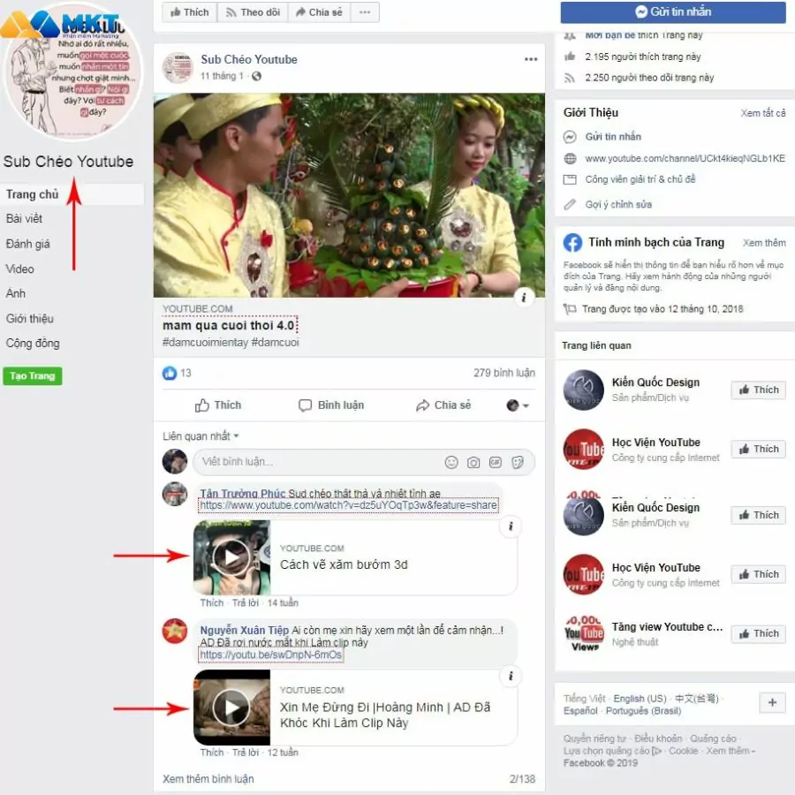
Task: Click the plus button to add language
Action: (x=772, y=703)
